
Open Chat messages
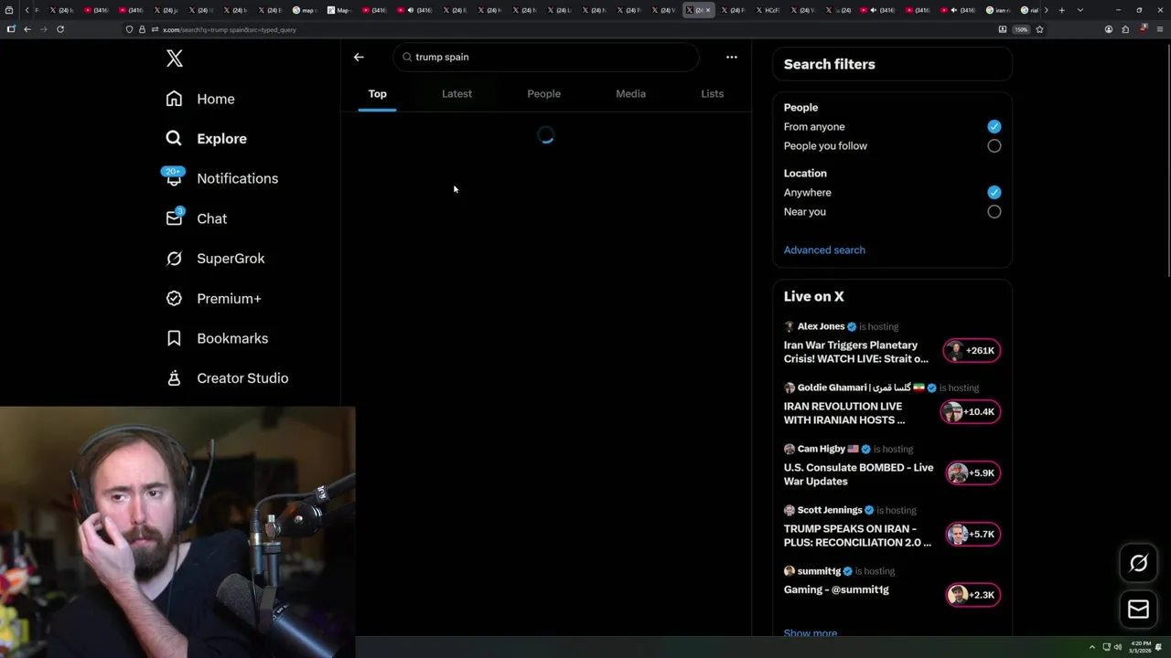coord(196,218)
